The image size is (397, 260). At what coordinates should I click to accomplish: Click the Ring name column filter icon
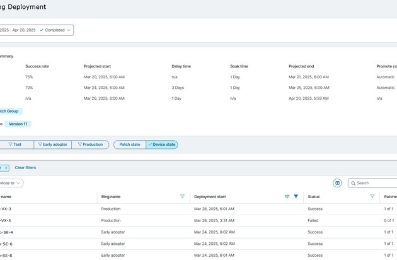182,196
